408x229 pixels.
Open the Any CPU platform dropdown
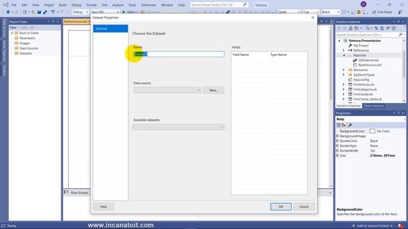[x=118, y=12]
